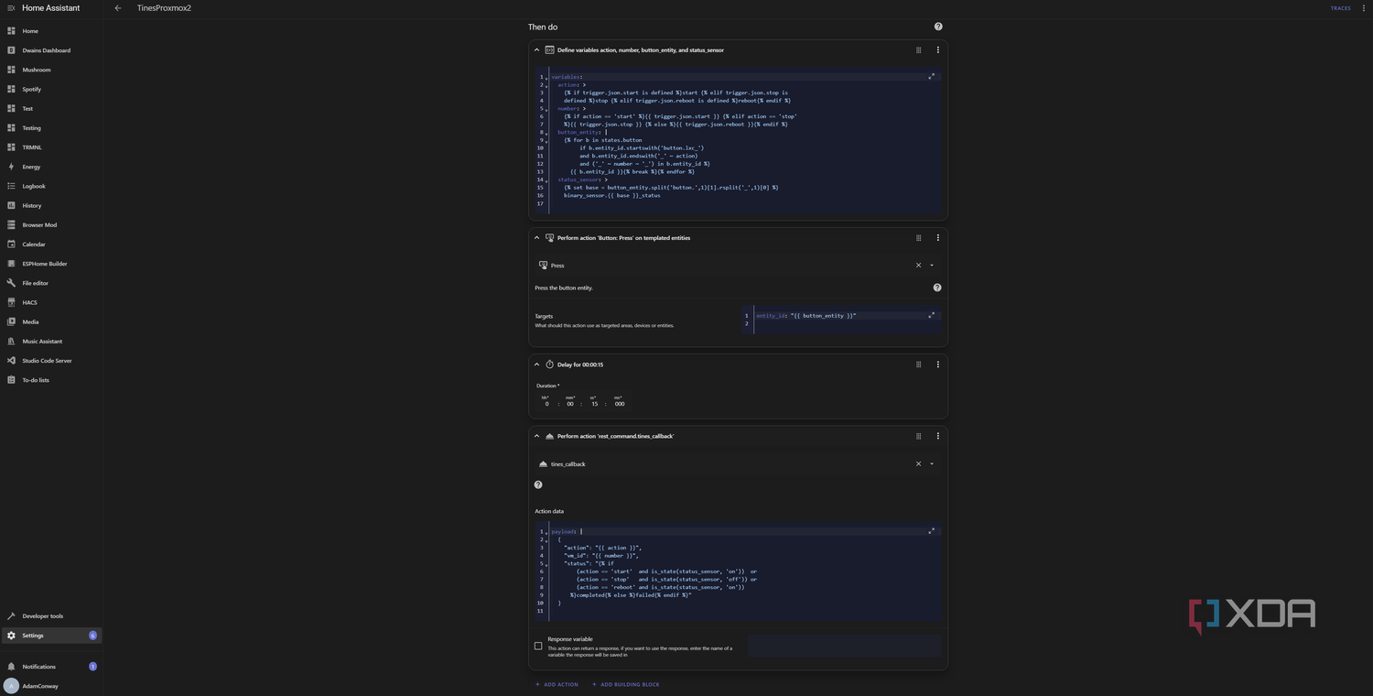Open Dwains Dashboard in sidebar
Screen dimensions: 1373x696
pos(51,50)
